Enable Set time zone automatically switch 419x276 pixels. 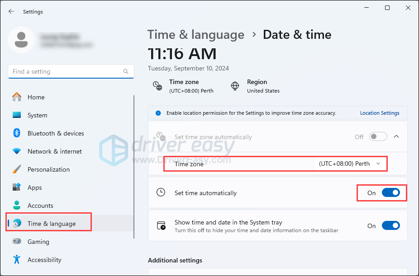pyautogui.click(x=378, y=136)
